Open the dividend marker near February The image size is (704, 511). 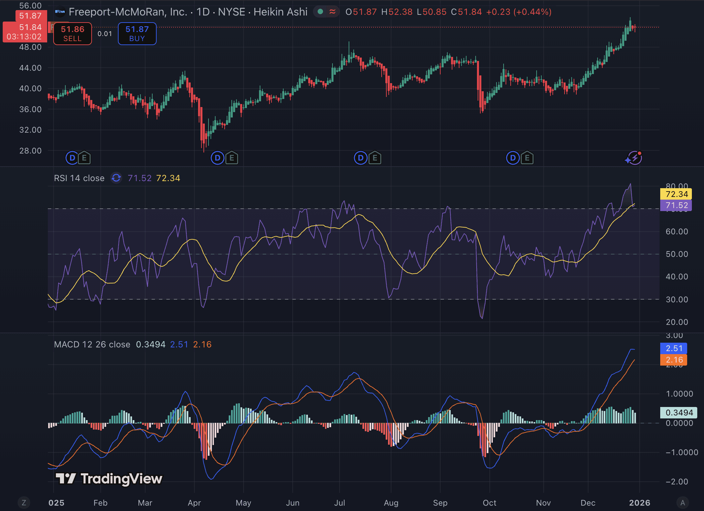72,158
